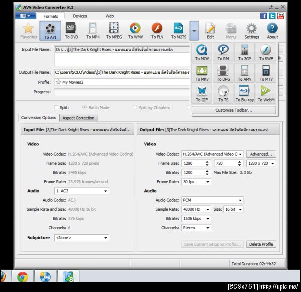Click the Menu toolbar icon
Image resolution: width=301 pixels, height=292 pixels.
click(x=231, y=31)
